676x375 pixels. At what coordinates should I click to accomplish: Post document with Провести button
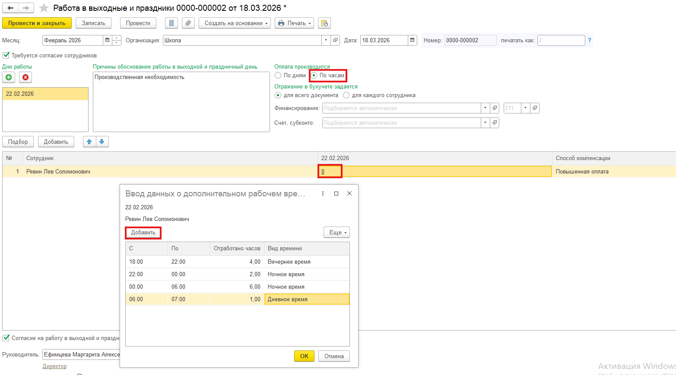click(x=138, y=23)
